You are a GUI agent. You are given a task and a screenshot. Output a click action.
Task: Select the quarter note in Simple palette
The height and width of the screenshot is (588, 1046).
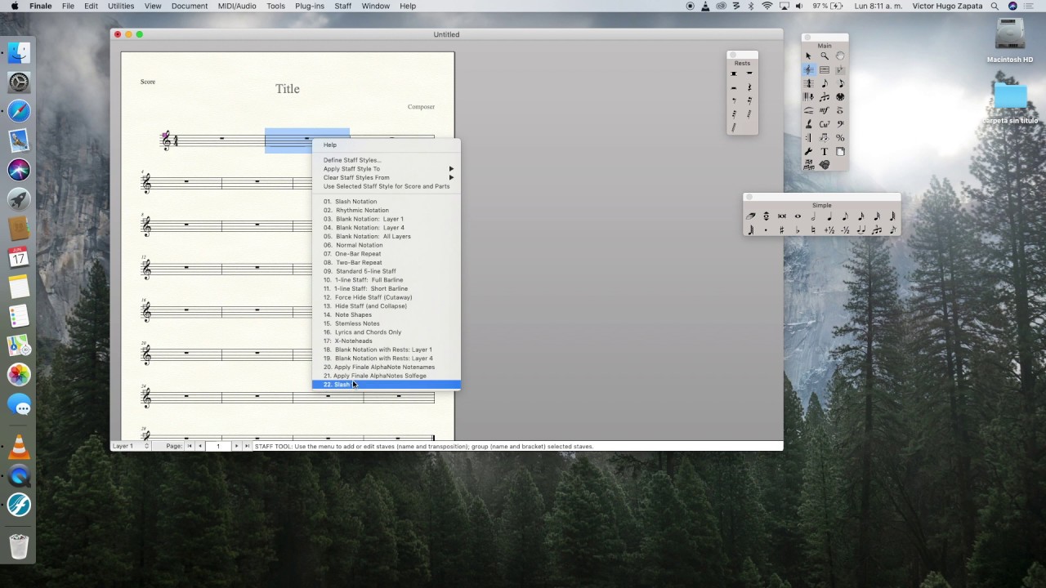pos(829,216)
